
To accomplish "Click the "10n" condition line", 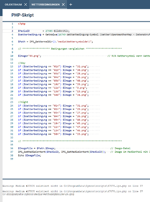I will (53, 123).
